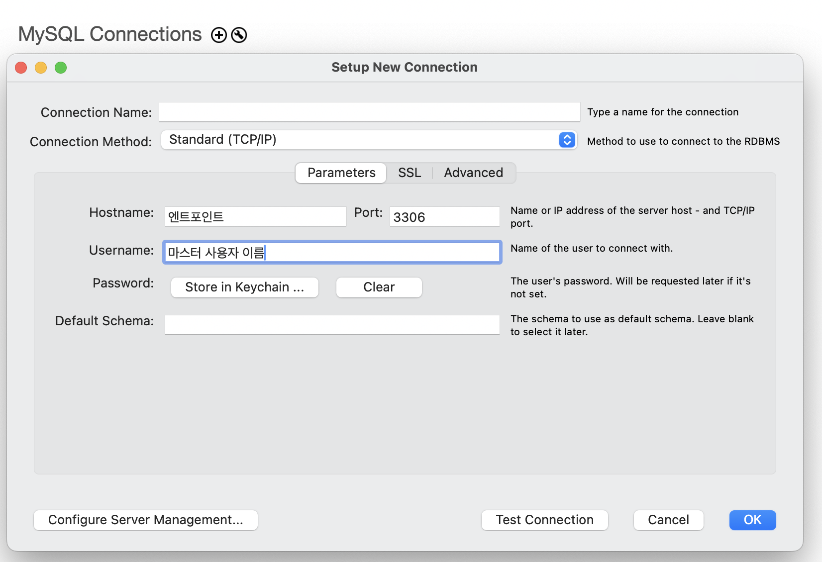The width and height of the screenshot is (822, 562).
Task: Clear the stored password
Action: click(x=379, y=287)
